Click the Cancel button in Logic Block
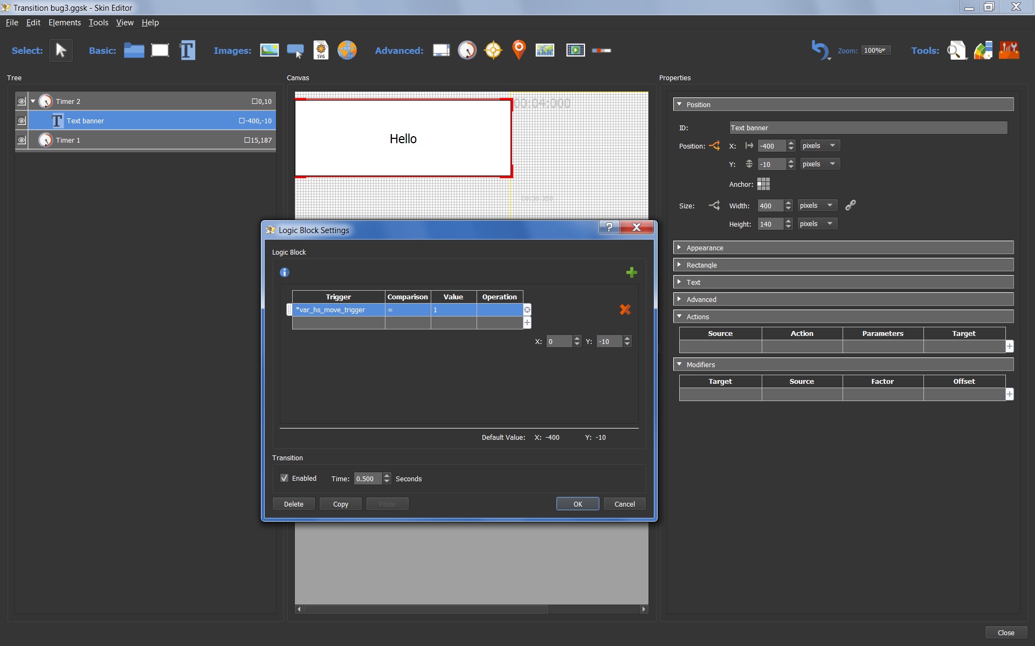This screenshot has width=1035, height=646. (624, 504)
